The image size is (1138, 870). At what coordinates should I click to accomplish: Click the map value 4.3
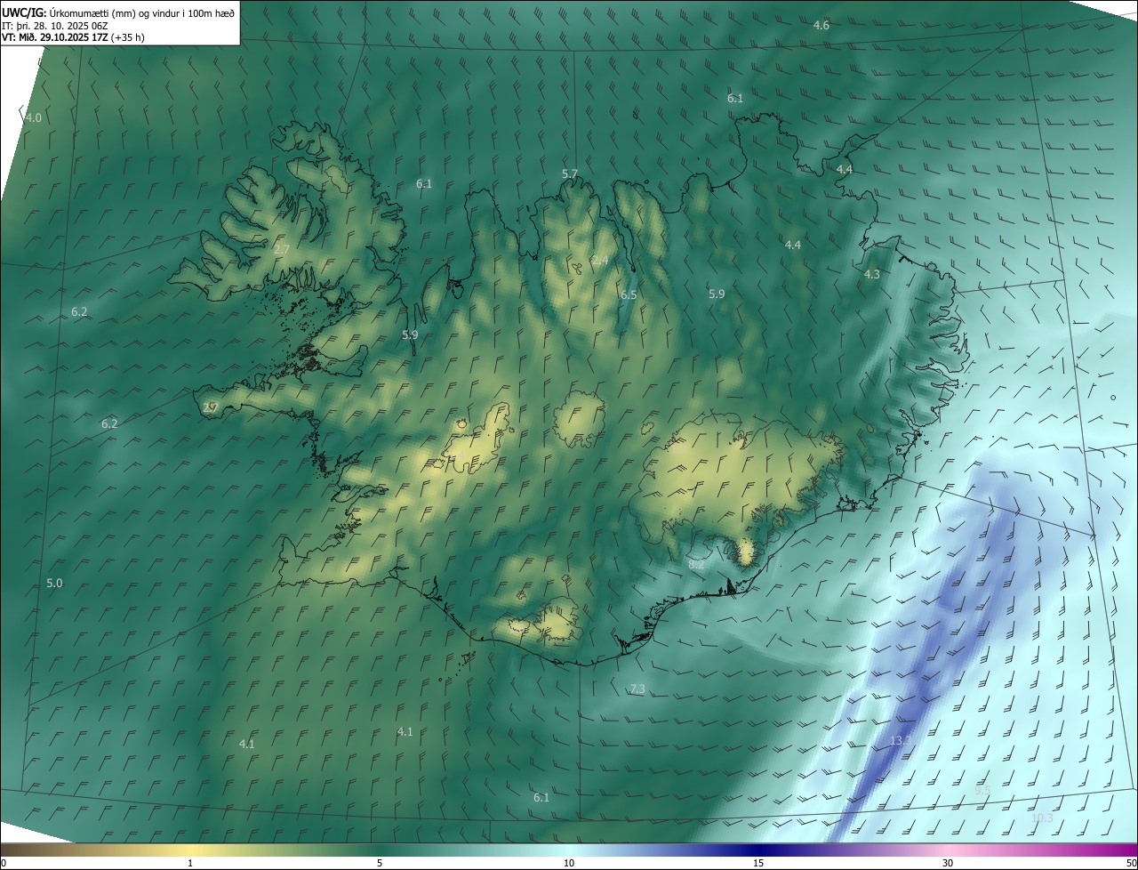coord(872,274)
